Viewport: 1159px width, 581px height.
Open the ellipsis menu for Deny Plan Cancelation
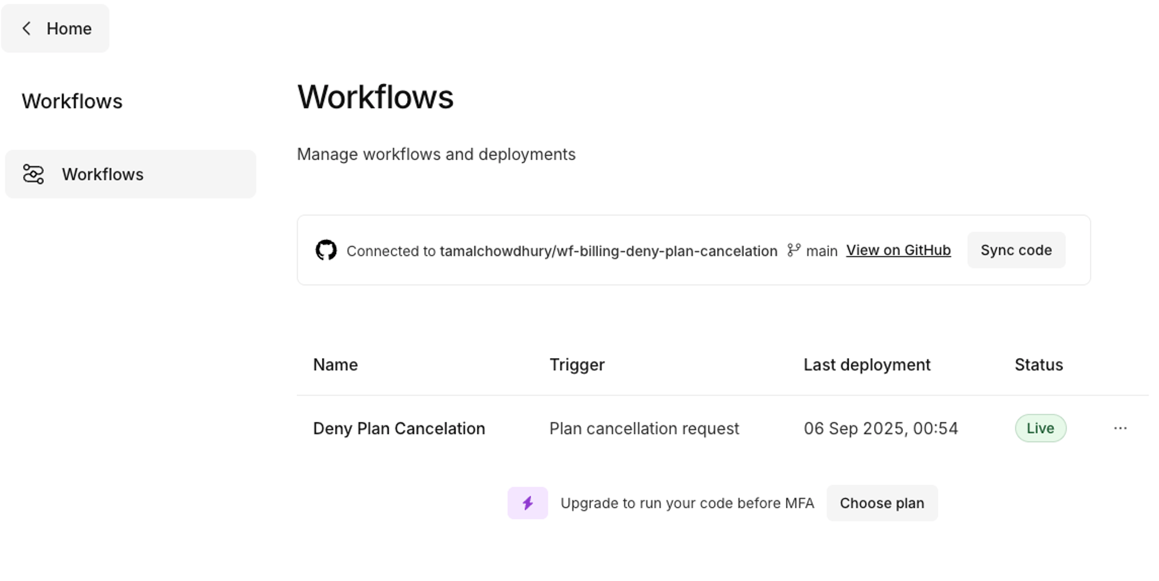[1120, 428]
